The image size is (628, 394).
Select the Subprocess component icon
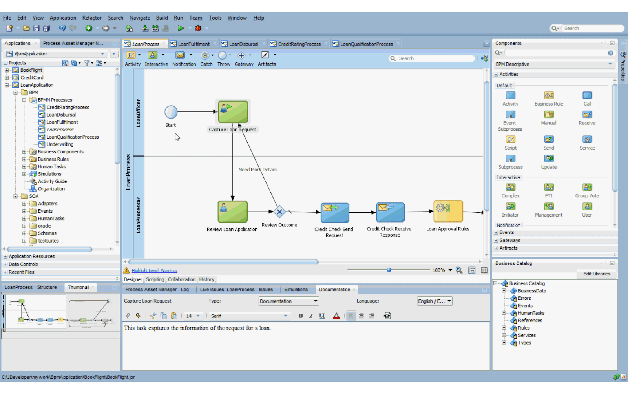tap(510, 159)
